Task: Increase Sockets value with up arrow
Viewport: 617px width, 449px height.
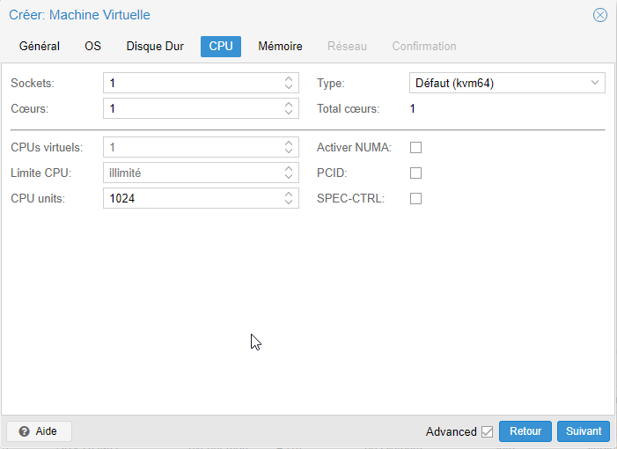Action: click(x=289, y=78)
